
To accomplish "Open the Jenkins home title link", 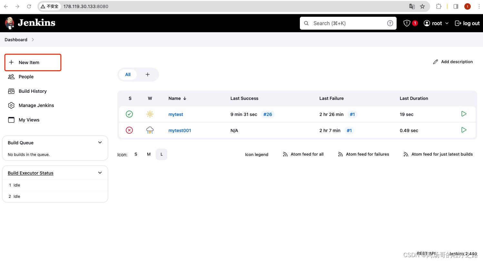I will [36, 23].
